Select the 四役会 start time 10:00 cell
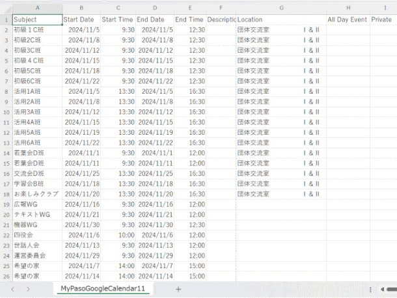The image size is (397, 298). [x=118, y=235]
